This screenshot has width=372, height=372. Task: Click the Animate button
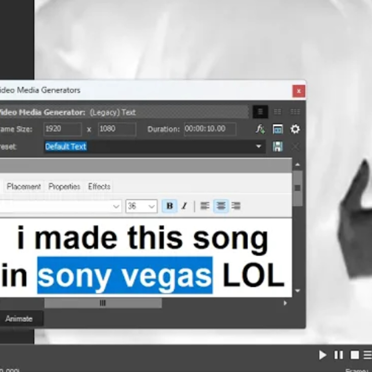click(x=19, y=319)
